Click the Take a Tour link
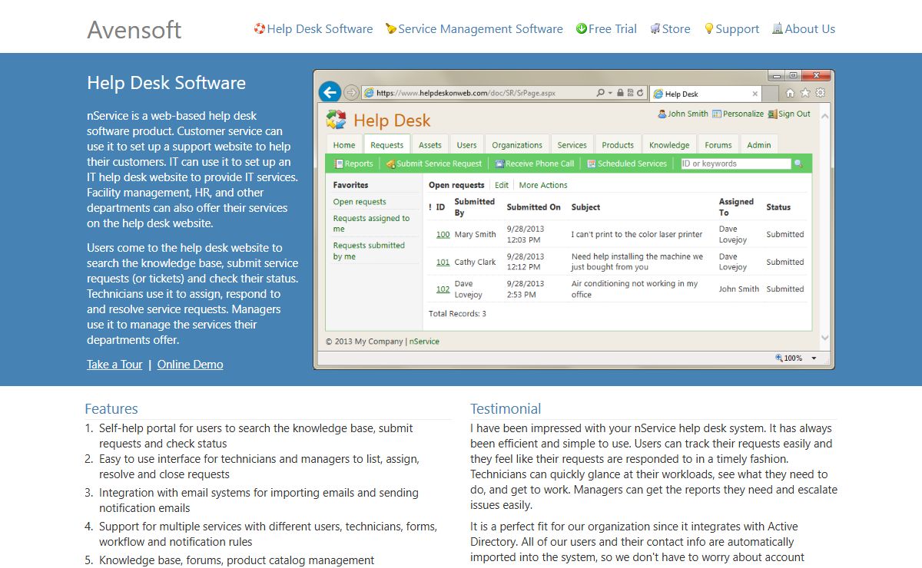Image resolution: width=922 pixels, height=568 pixels. [x=114, y=365]
